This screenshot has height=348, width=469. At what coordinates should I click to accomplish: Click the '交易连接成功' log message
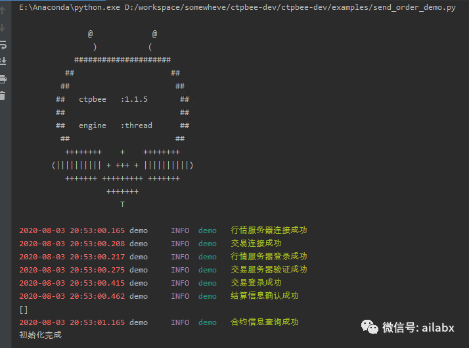coord(256,243)
